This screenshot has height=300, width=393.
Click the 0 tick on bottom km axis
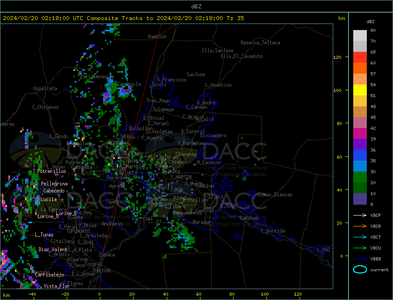pyautogui.click(x=100, y=294)
